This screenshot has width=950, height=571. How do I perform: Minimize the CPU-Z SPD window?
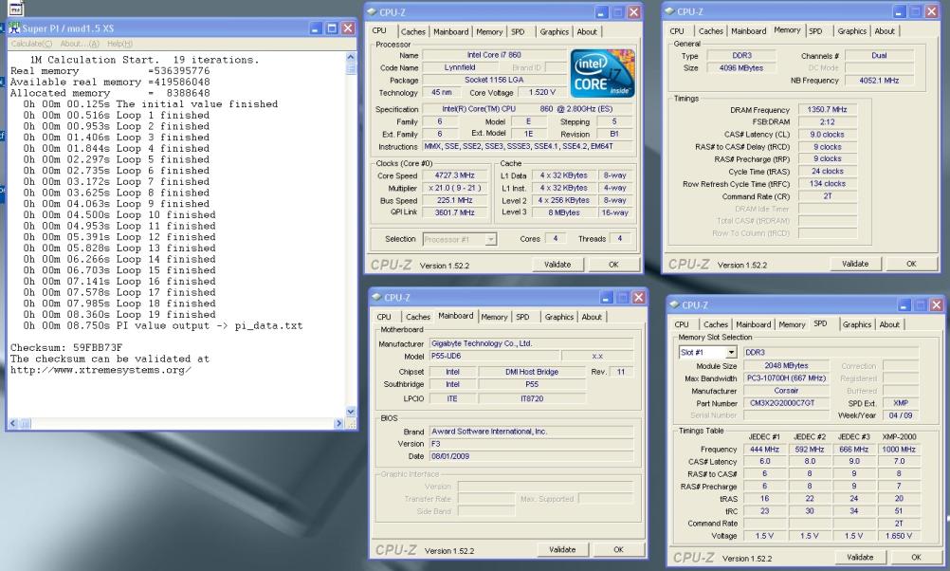[x=904, y=304]
